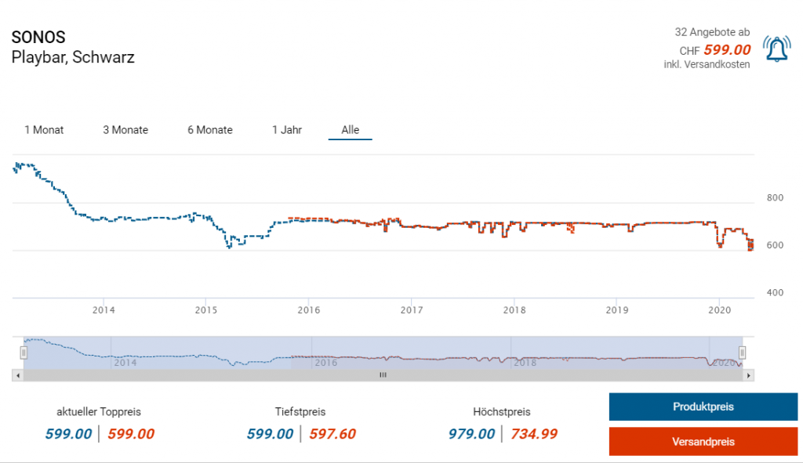Grab the left range handle of navigator

click(x=24, y=353)
